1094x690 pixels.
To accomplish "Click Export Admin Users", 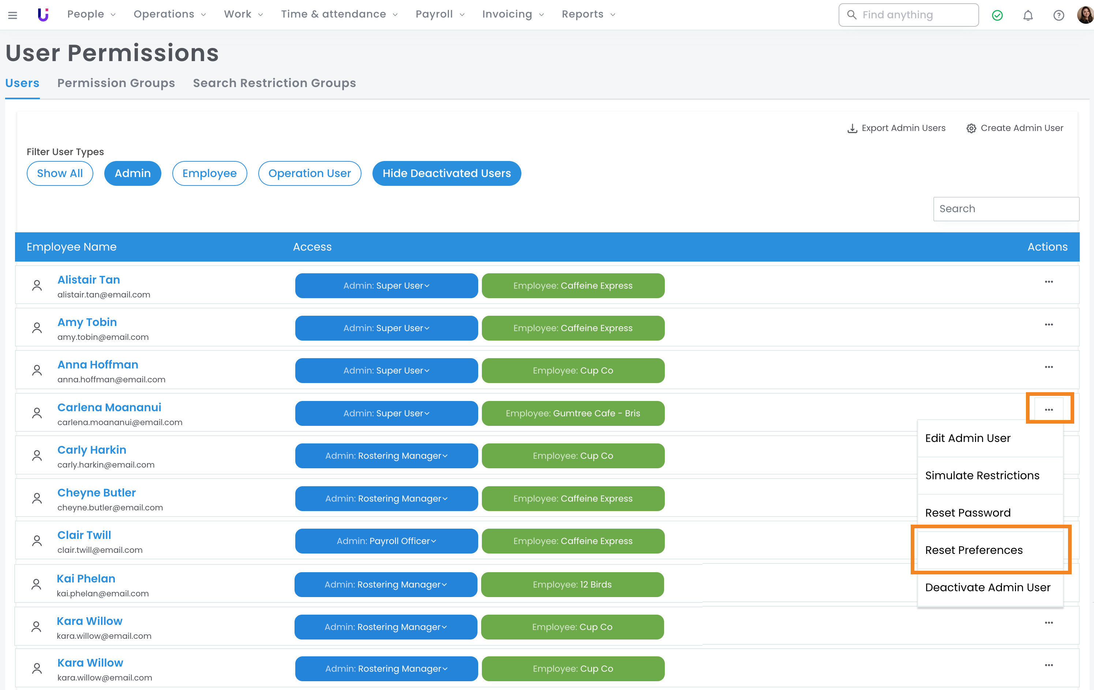I will pos(896,128).
